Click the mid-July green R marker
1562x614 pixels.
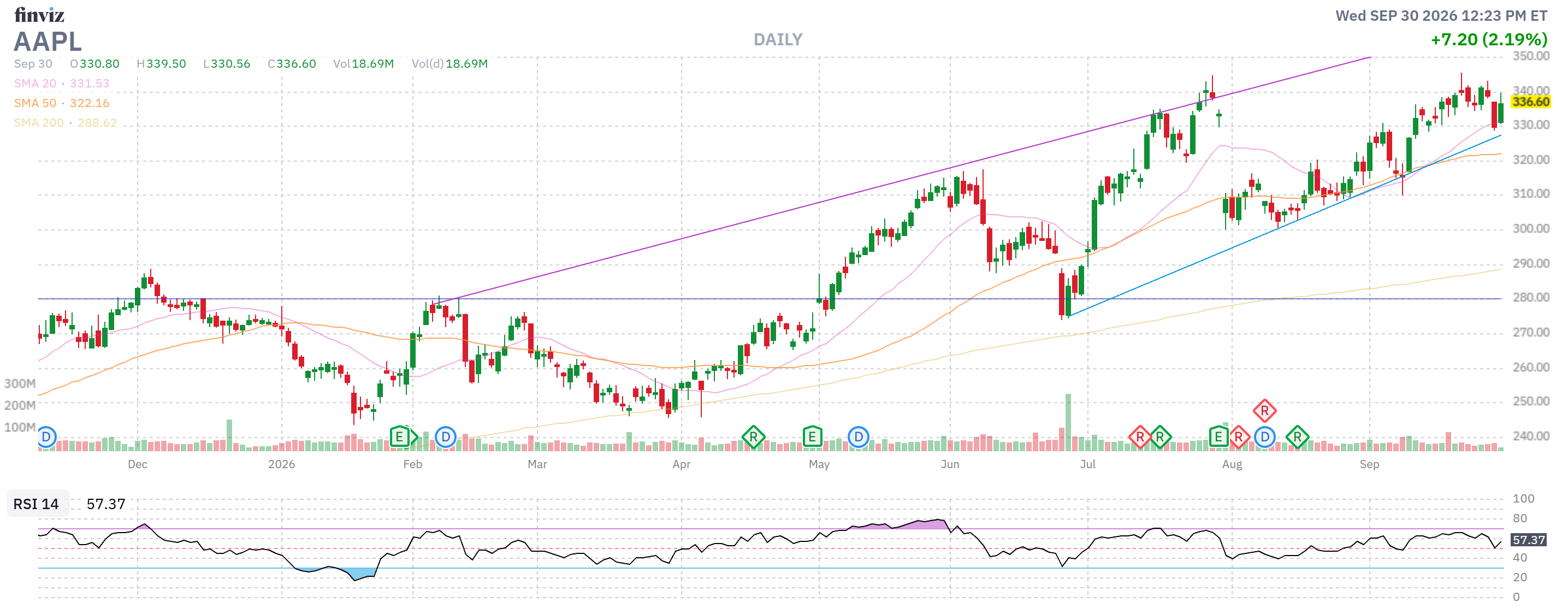[1160, 436]
